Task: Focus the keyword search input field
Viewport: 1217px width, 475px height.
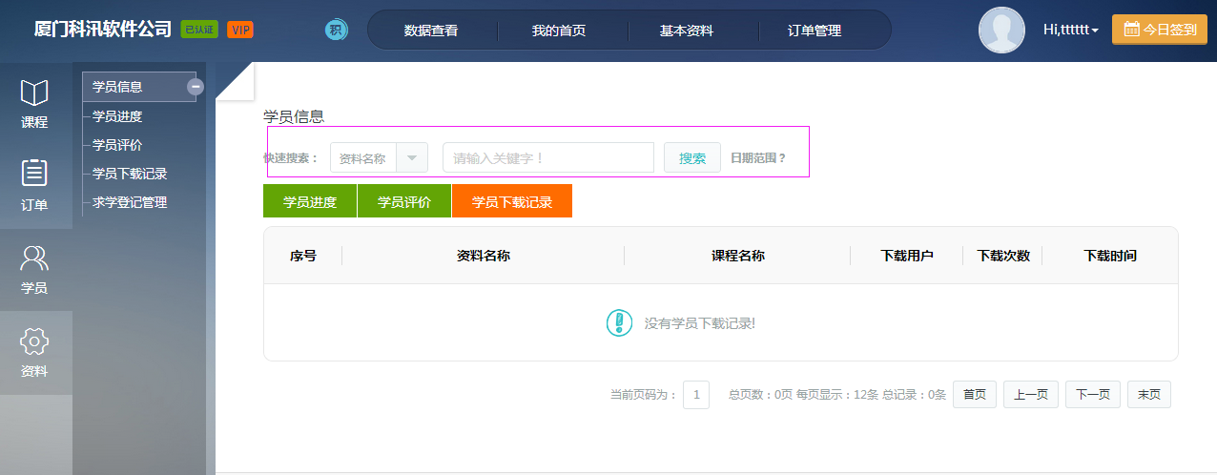Action: pyautogui.click(x=547, y=158)
